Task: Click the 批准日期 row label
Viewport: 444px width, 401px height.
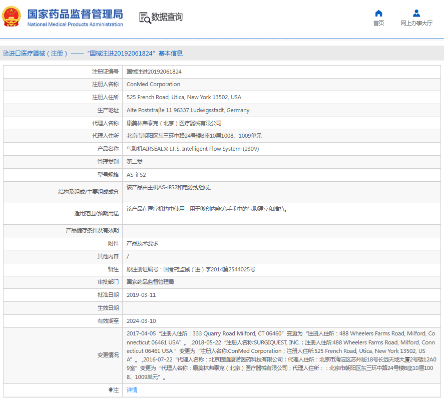Action: [x=108, y=295]
